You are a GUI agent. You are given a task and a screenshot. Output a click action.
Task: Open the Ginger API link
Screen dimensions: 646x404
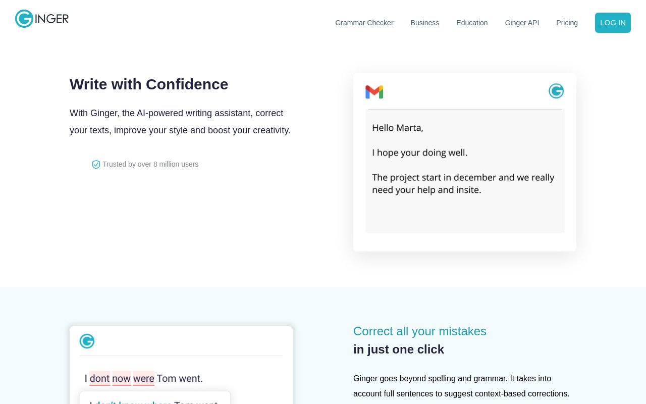click(522, 23)
